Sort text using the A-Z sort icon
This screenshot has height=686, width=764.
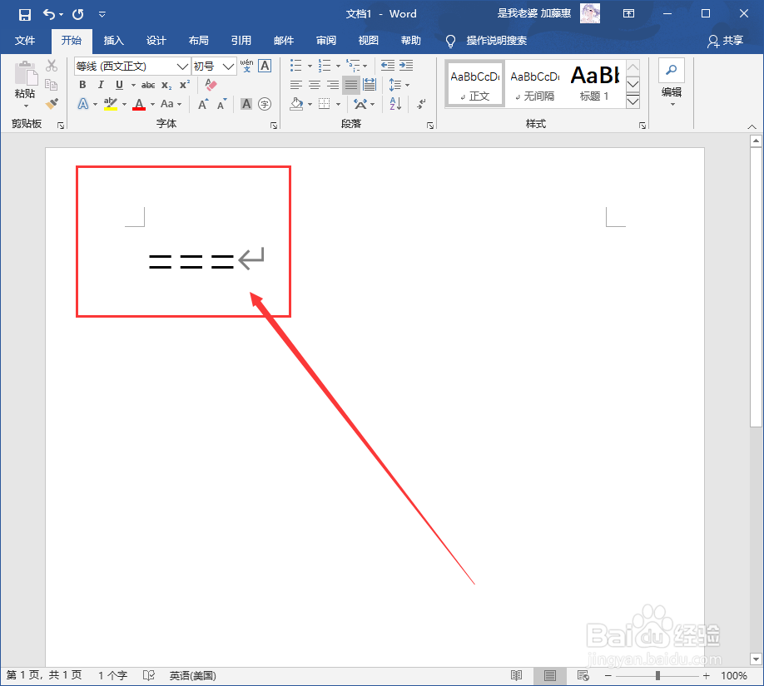394,104
